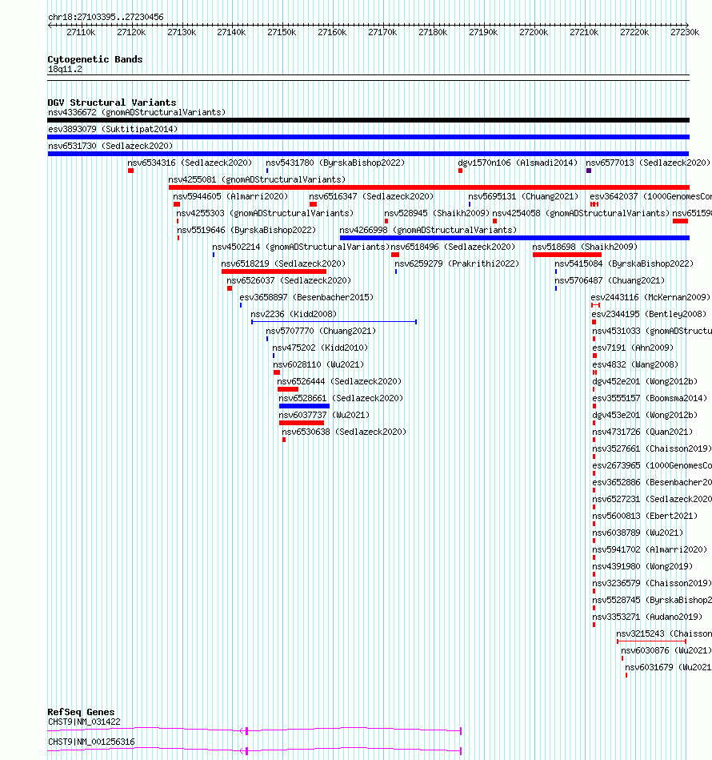Click the red bar of nsv518698
The width and height of the screenshot is (712, 760).
[566, 255]
